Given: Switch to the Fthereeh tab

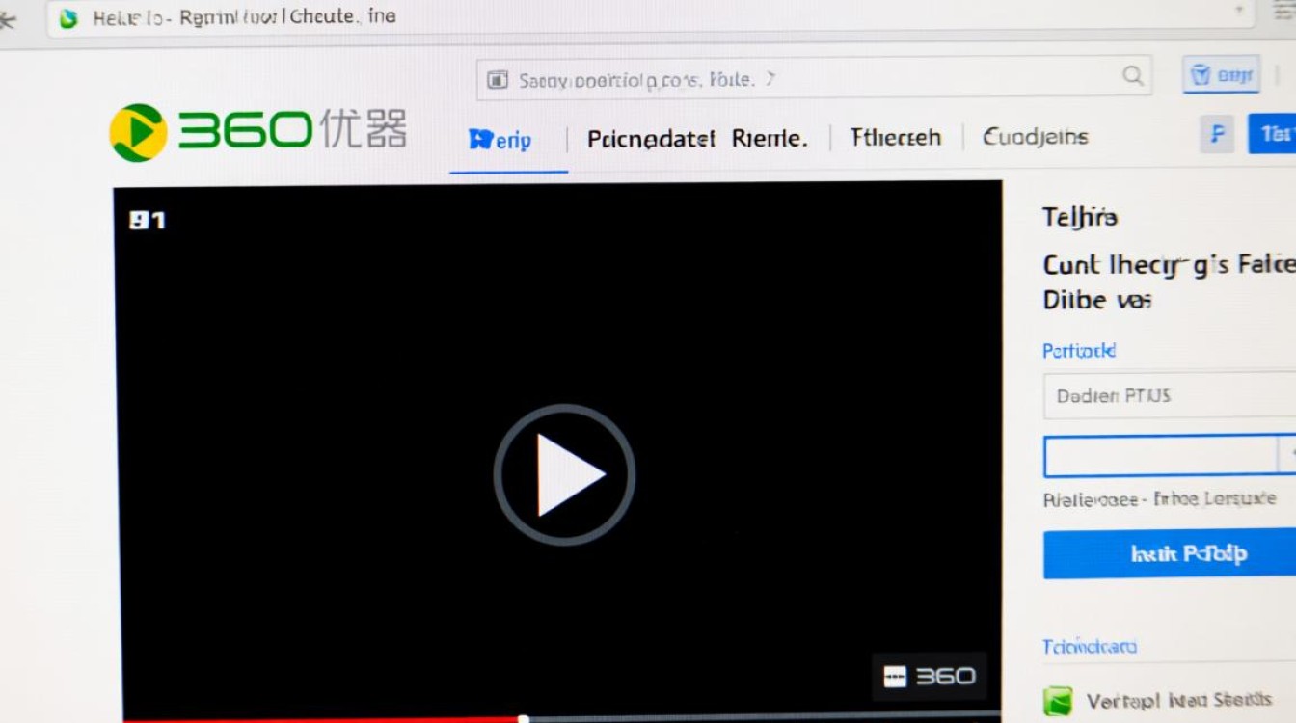Looking at the screenshot, I should pos(895,138).
